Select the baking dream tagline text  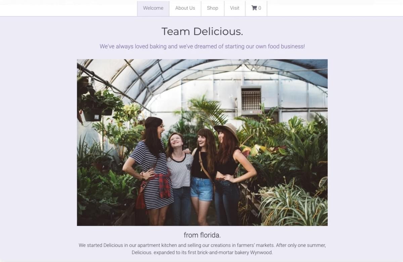(202, 46)
